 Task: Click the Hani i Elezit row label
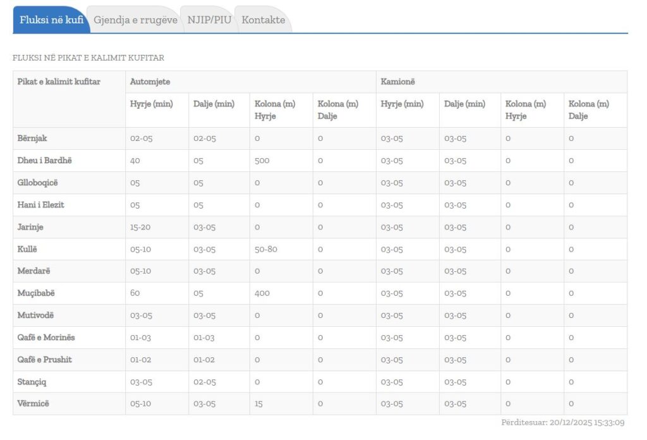(40, 205)
